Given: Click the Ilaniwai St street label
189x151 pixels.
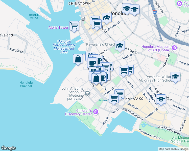Looking at the screenshot, I should pyautogui.click(x=129, y=83).
